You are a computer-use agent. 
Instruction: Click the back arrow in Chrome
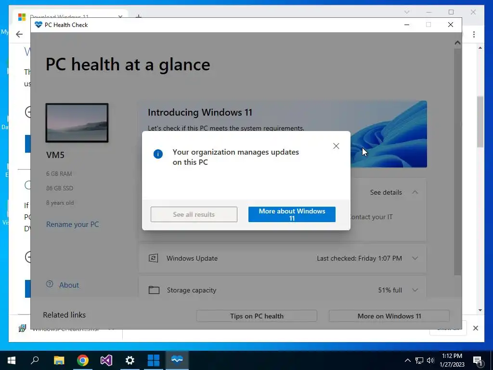click(x=19, y=34)
